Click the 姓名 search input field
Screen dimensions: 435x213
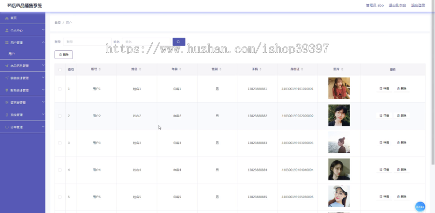click(x=146, y=42)
